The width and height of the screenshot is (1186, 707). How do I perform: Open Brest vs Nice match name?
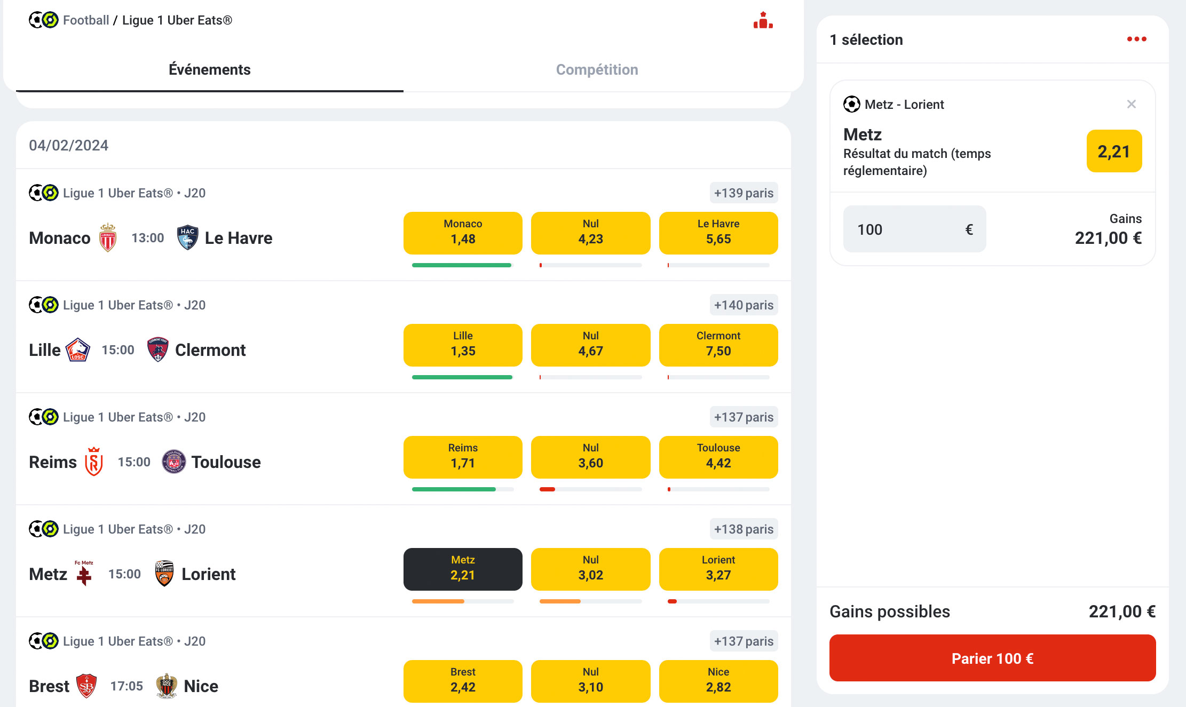click(123, 686)
